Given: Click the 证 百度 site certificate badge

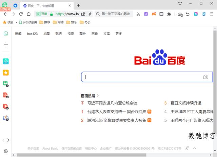Looking at the screenshot, I should pyautogui.click(x=42, y=14).
